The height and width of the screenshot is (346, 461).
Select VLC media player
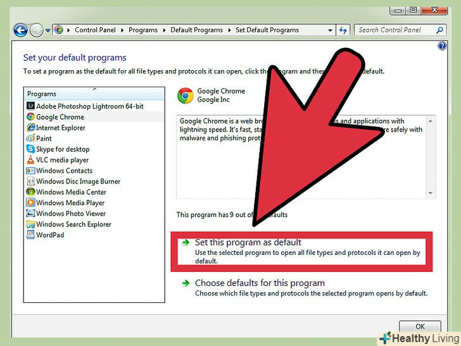[x=62, y=160]
